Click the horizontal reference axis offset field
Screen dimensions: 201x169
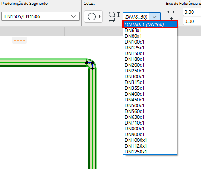[192, 12]
